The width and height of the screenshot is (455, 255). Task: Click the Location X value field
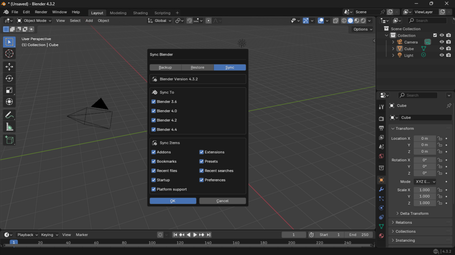(425, 139)
